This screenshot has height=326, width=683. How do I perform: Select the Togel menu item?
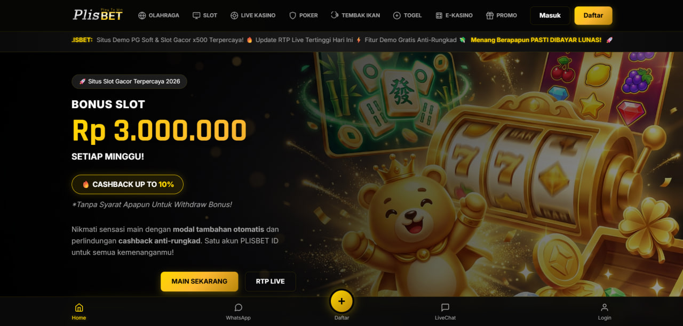pos(407,15)
